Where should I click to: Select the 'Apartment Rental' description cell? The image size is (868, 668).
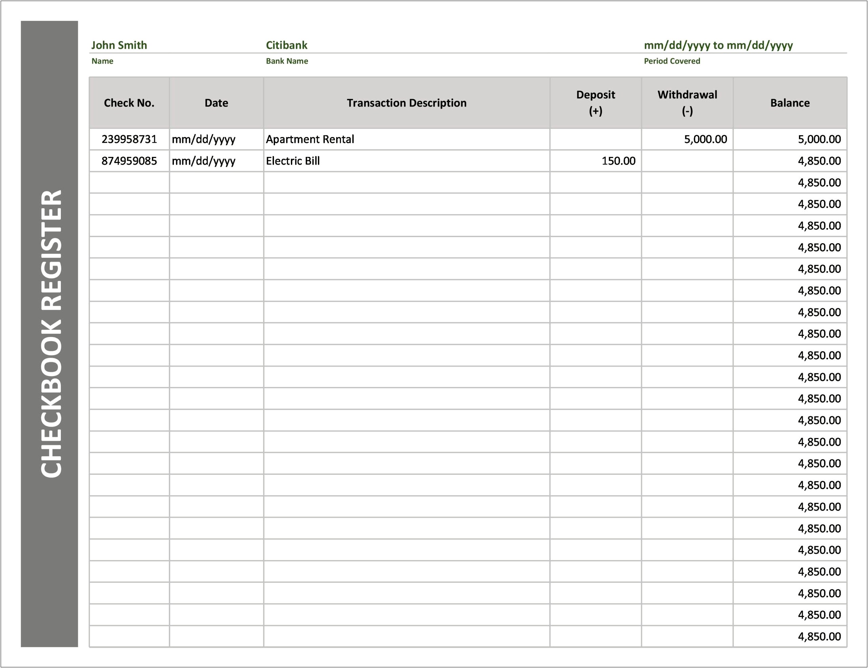(x=407, y=139)
